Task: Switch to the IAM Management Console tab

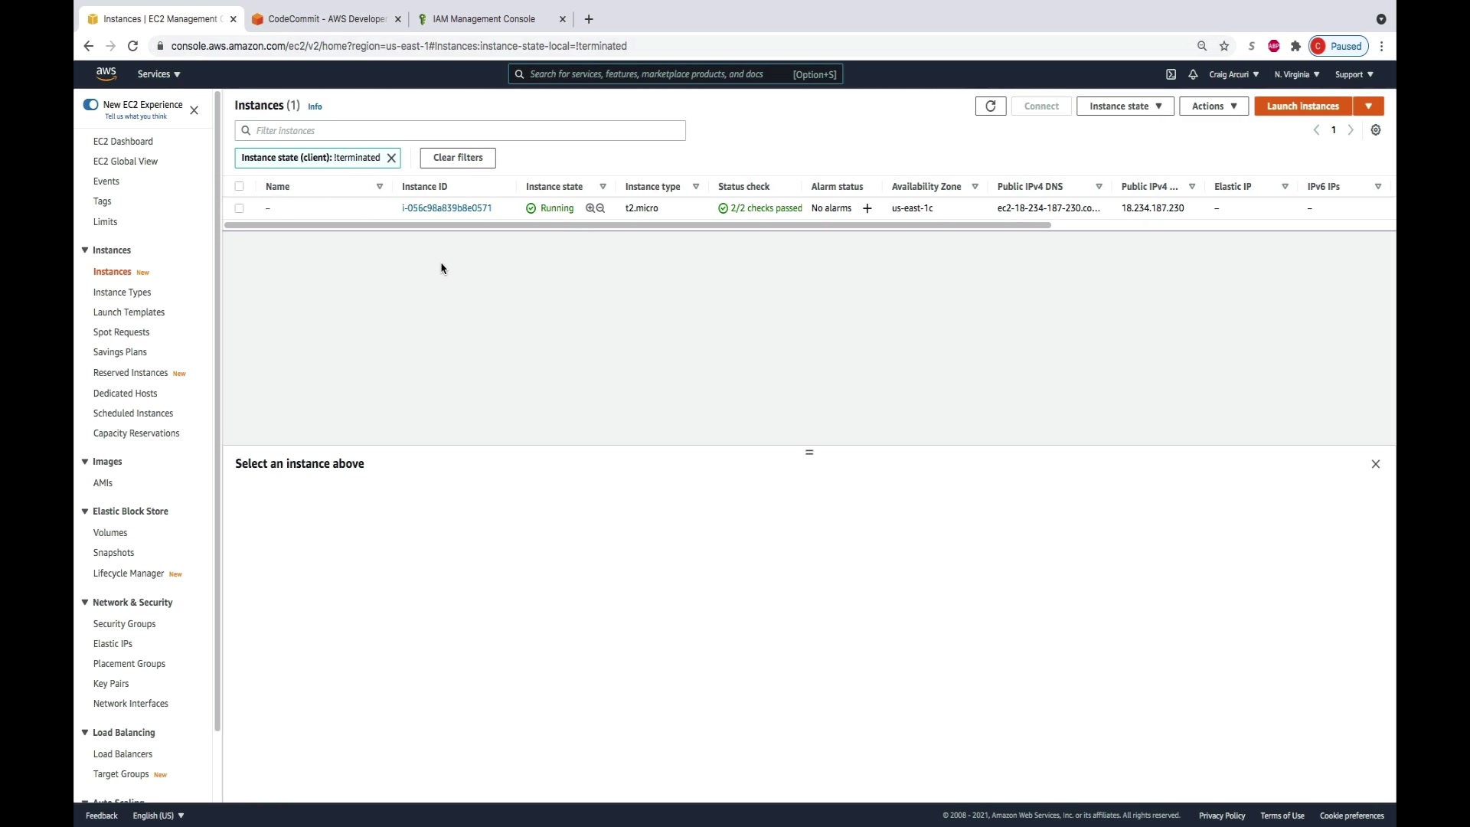Action: pyautogui.click(x=484, y=19)
